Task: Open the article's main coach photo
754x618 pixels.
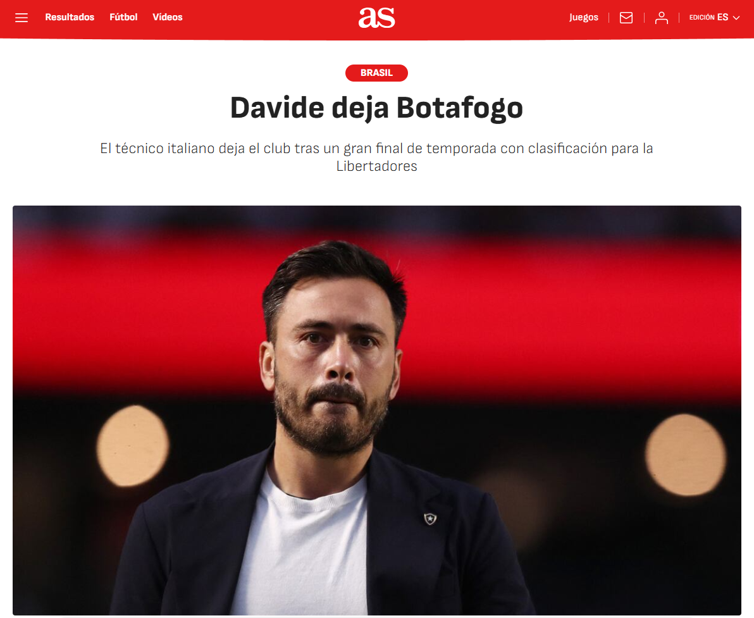Action: pos(376,411)
